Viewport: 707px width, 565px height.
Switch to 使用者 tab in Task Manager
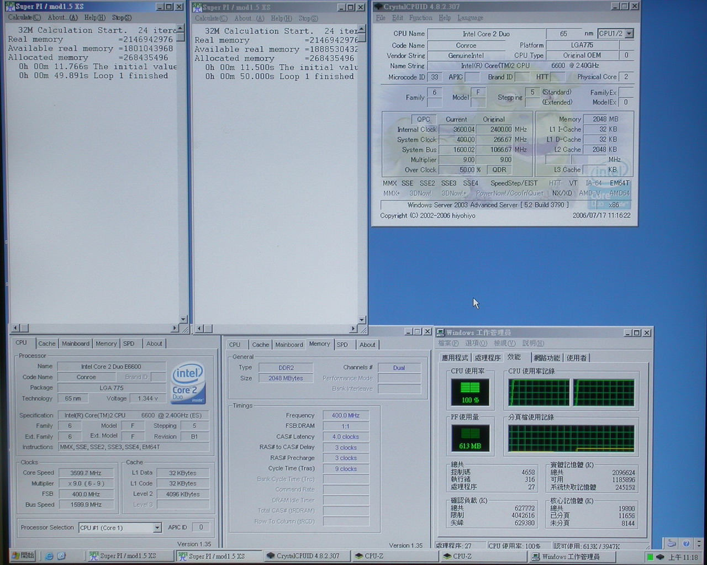(577, 358)
